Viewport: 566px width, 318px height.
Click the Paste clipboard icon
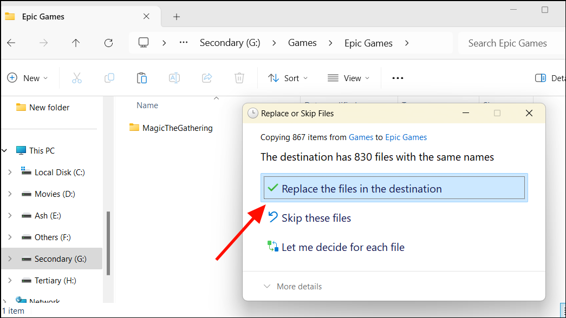pos(141,78)
